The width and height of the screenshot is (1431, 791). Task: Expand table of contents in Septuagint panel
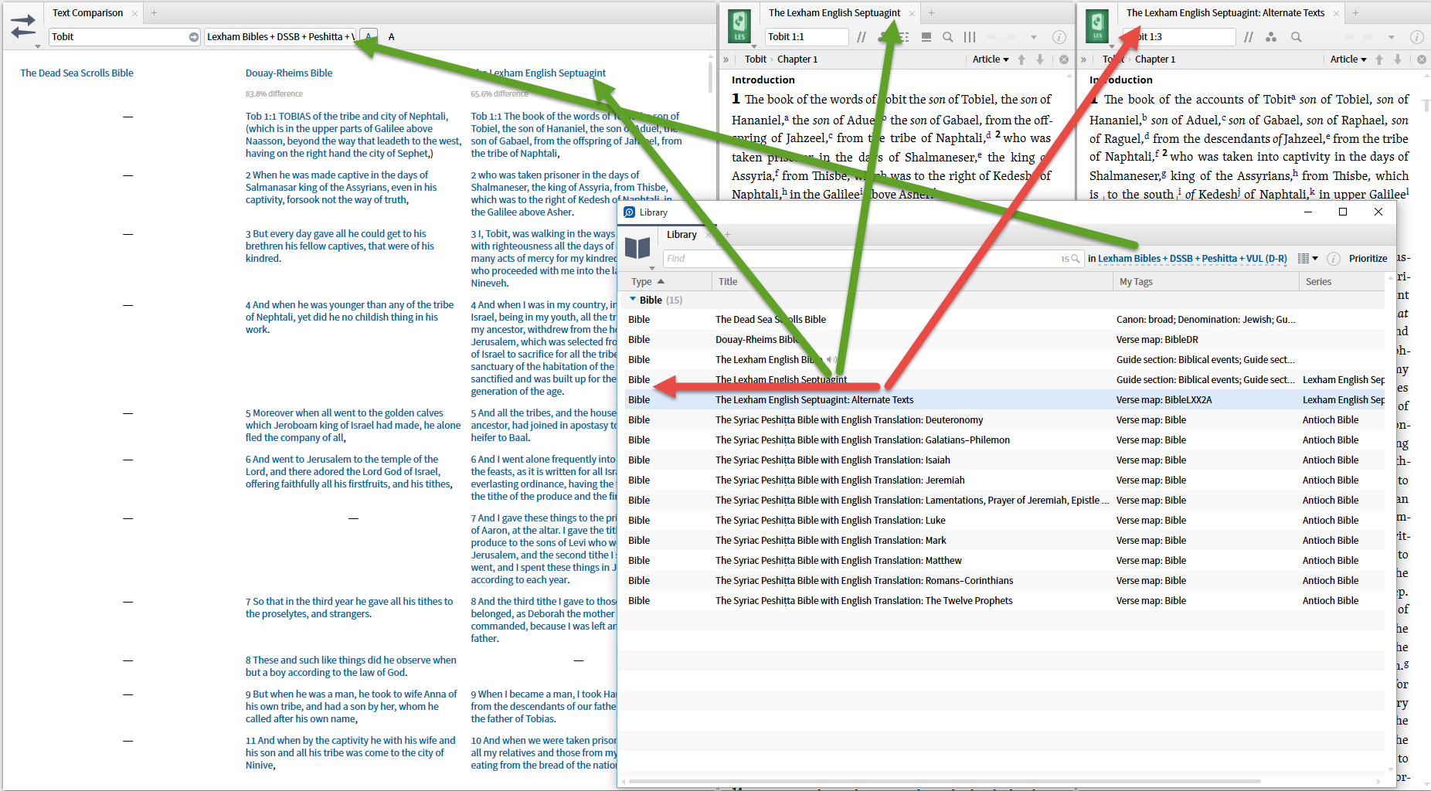click(x=726, y=59)
